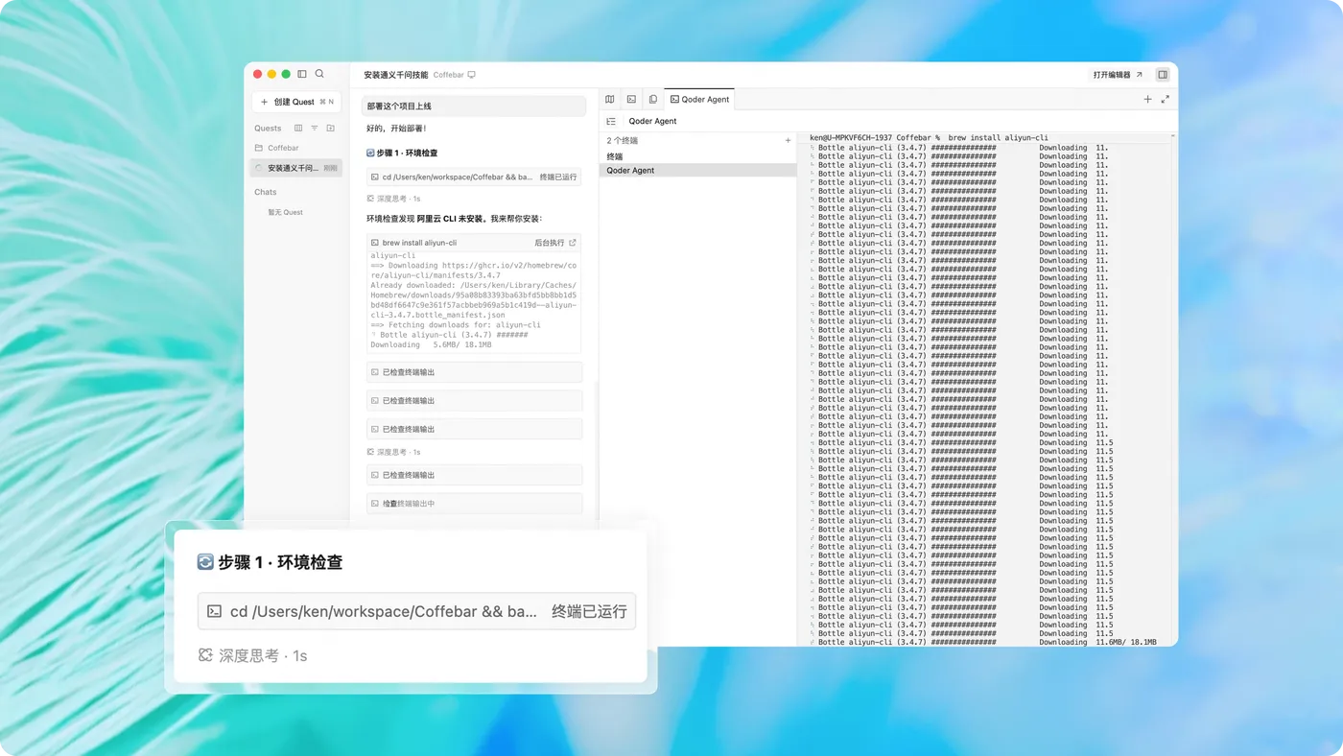Switch to the Qoder Agent tab

(x=699, y=99)
